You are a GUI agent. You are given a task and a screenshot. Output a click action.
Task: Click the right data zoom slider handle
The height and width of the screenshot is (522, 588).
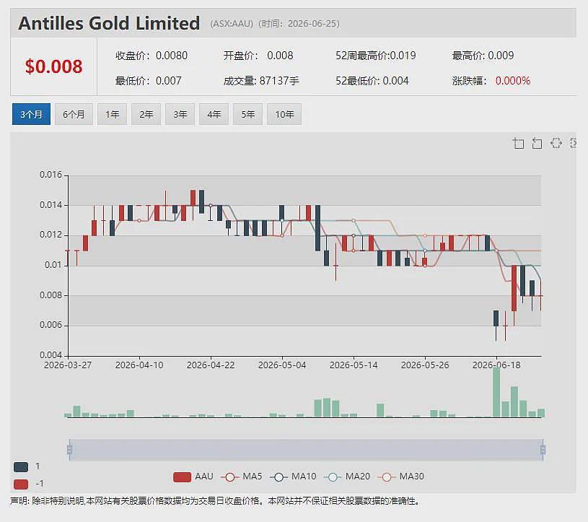click(543, 450)
